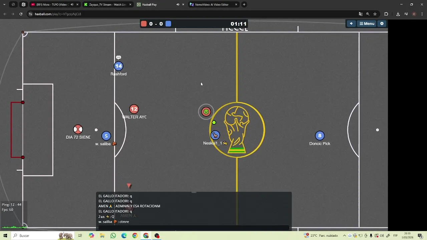The width and height of the screenshot is (427, 240).
Task: Mute the Haxball Play tab audio
Action: (178, 5)
